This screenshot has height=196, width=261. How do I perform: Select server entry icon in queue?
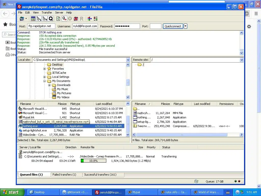click(20, 152)
